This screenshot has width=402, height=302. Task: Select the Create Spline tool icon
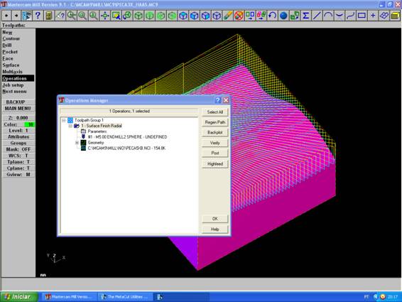click(350, 16)
